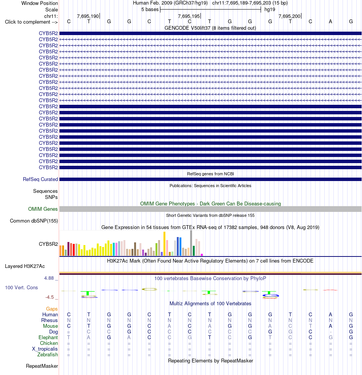Viewport: 362px width, 375px height.
Task: Click the olive C conservation logo letter
Action: (x=149, y=289)
